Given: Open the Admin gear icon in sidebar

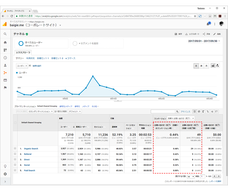Looking at the screenshot, I should pyautogui.click(x=5, y=174).
